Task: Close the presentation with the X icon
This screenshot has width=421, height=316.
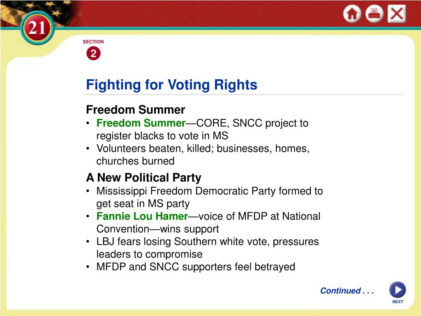Action: pos(397,14)
